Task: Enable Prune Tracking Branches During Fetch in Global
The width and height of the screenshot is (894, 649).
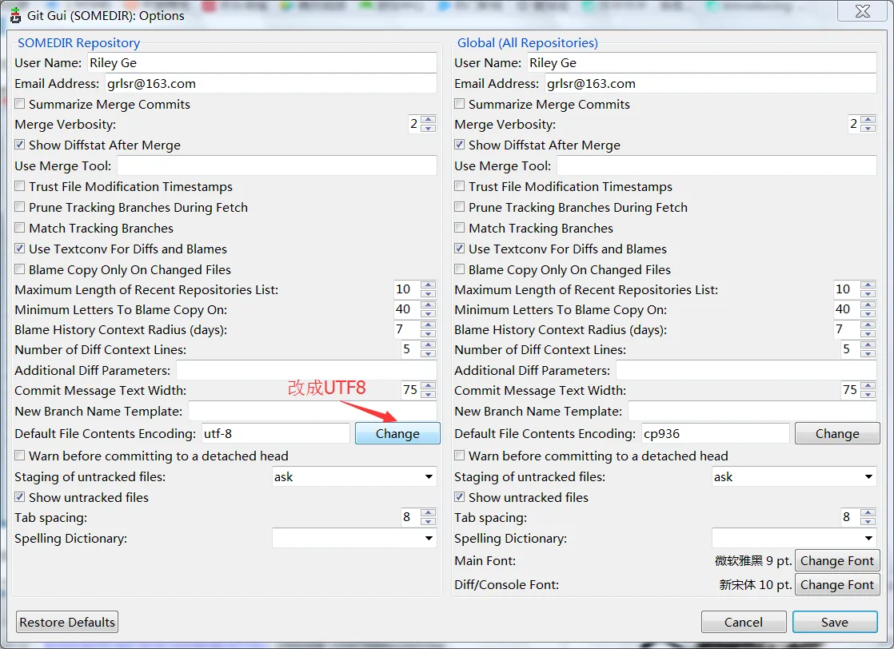Action: click(460, 207)
